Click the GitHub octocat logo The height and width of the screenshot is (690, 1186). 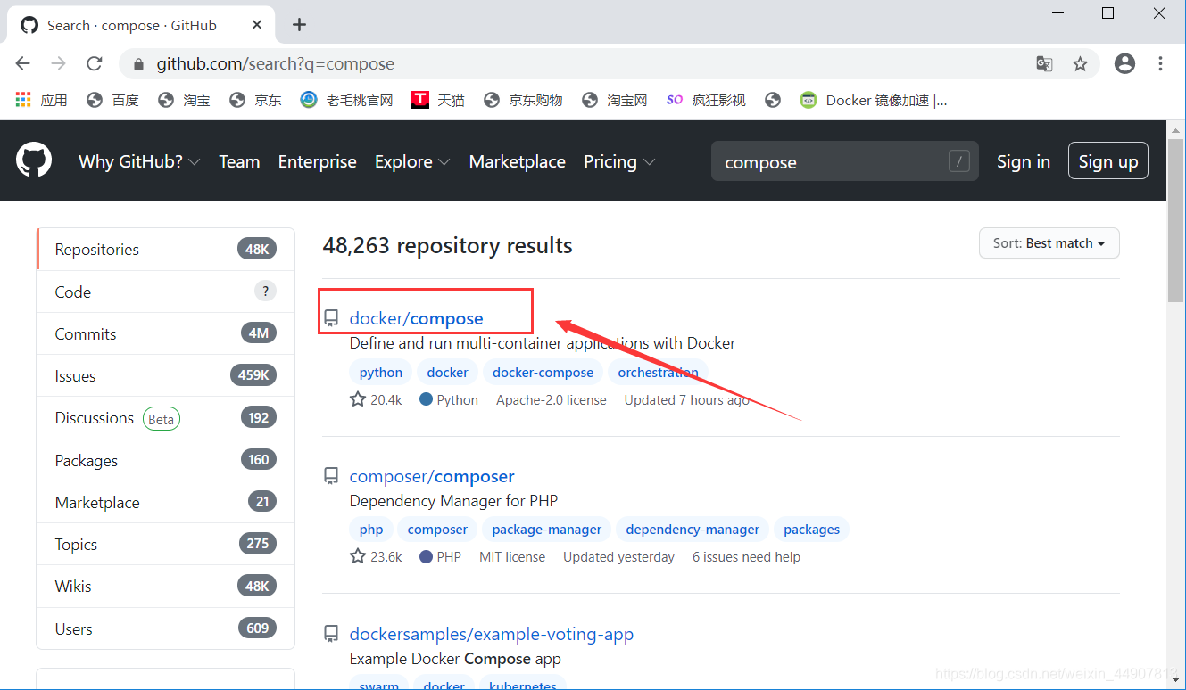pos(34,160)
